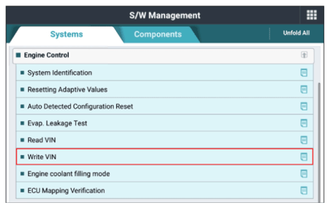Open document icon for Write VIN

click(x=304, y=157)
